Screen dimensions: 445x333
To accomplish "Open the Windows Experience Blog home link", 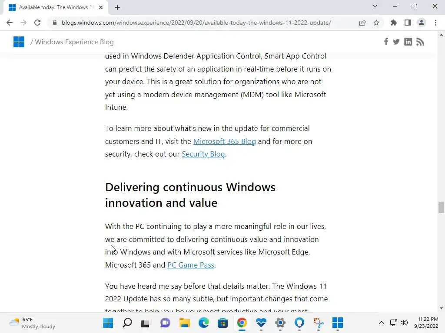I will click(74, 42).
